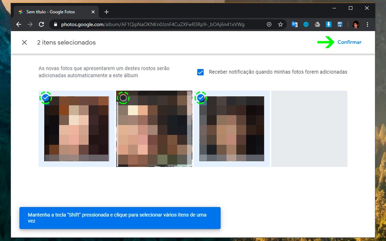Select the second face's empty circle

[123, 97]
